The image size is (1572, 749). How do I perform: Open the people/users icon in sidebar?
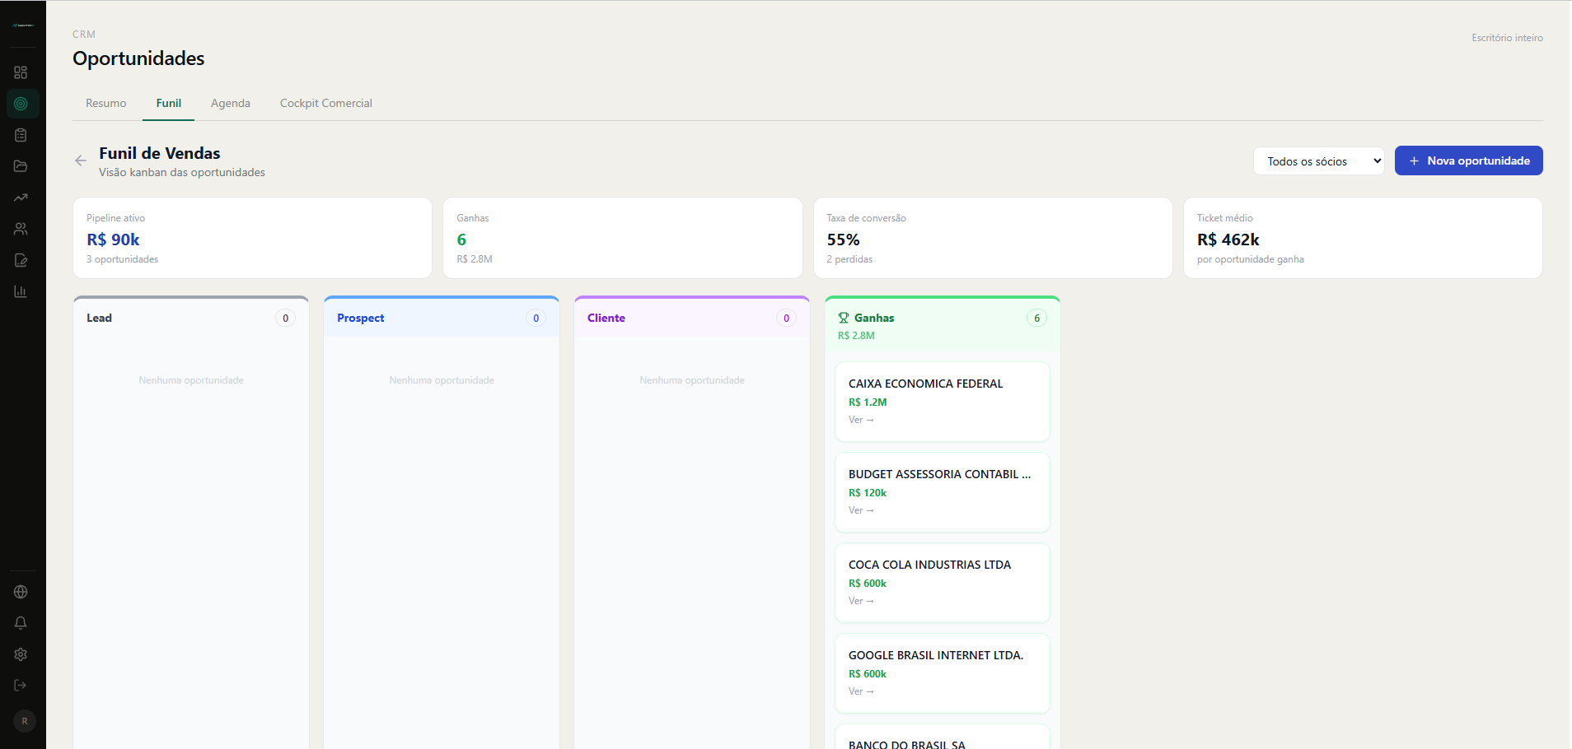[21, 229]
